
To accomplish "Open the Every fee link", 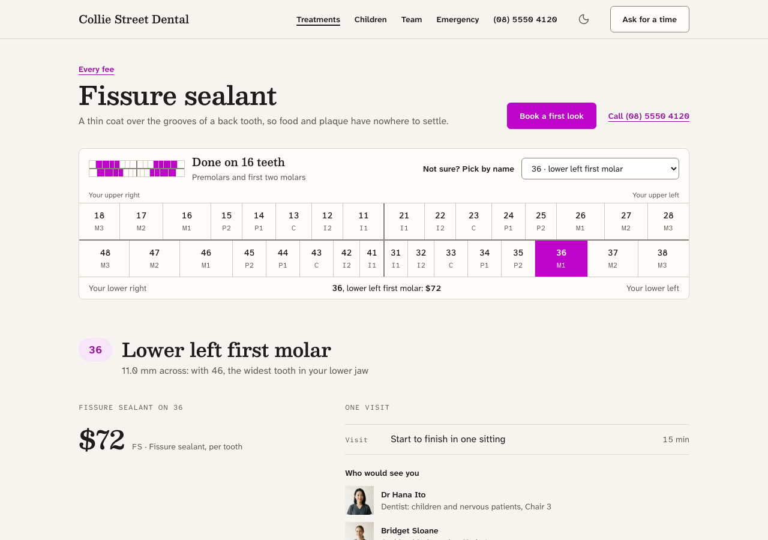I will pos(96,70).
